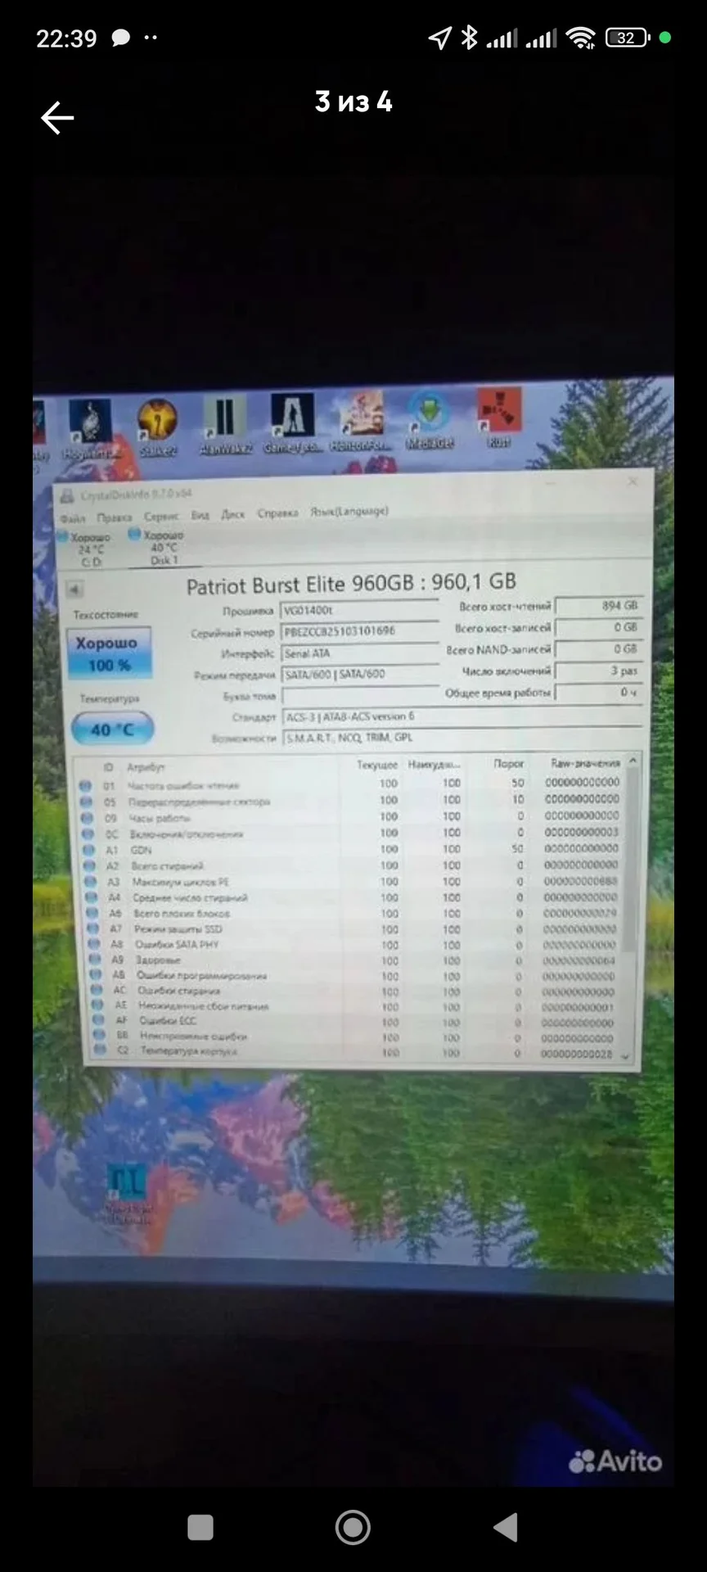The height and width of the screenshot is (1572, 707).
Task: Open the Вид menu
Action: coord(200,516)
